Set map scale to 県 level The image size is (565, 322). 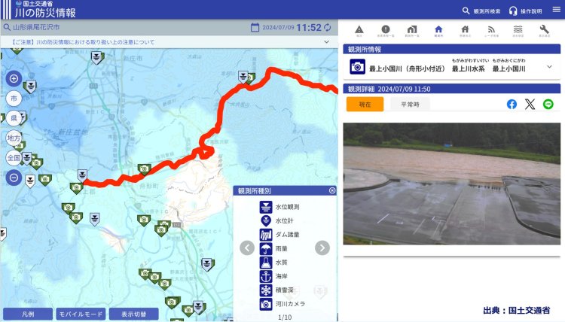(14, 118)
